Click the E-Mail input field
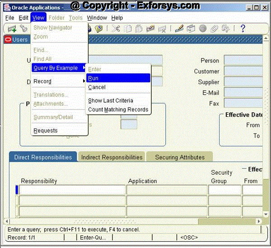 (x=247, y=93)
